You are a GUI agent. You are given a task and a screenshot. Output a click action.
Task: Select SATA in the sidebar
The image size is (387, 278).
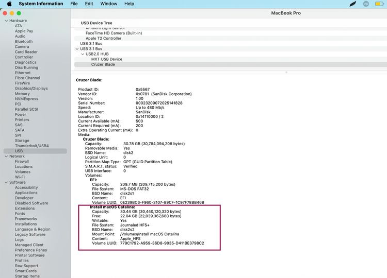(20, 130)
